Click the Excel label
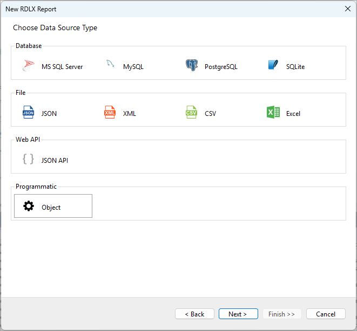Viewport: 357px width, 331px height. tap(293, 114)
